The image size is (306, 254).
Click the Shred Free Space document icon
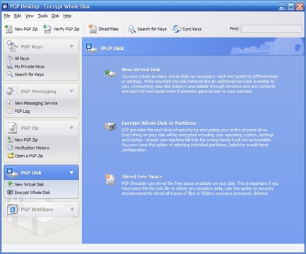click(110, 179)
